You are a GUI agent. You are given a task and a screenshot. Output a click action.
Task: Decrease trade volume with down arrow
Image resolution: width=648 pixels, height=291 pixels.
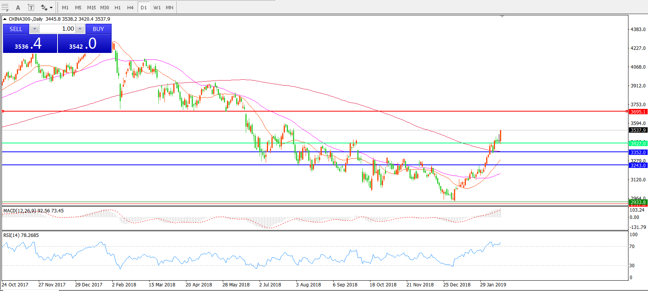pyautogui.click(x=35, y=29)
